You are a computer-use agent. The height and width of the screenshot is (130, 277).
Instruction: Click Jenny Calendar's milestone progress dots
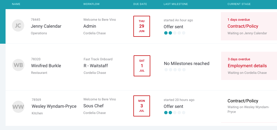tap(174, 33)
